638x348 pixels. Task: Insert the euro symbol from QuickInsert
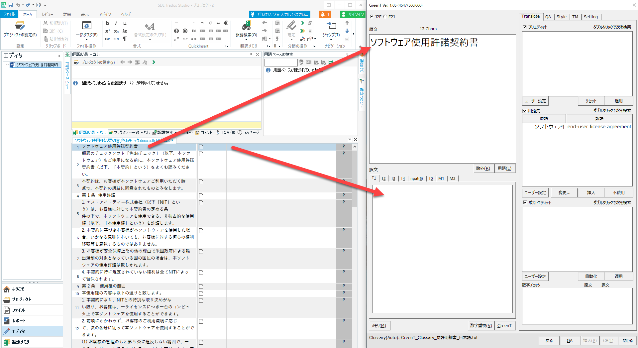point(226,23)
